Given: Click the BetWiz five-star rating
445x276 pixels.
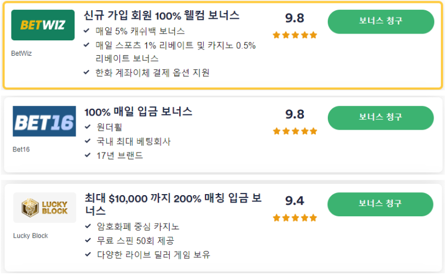Looking at the screenshot, I should click(x=295, y=35).
